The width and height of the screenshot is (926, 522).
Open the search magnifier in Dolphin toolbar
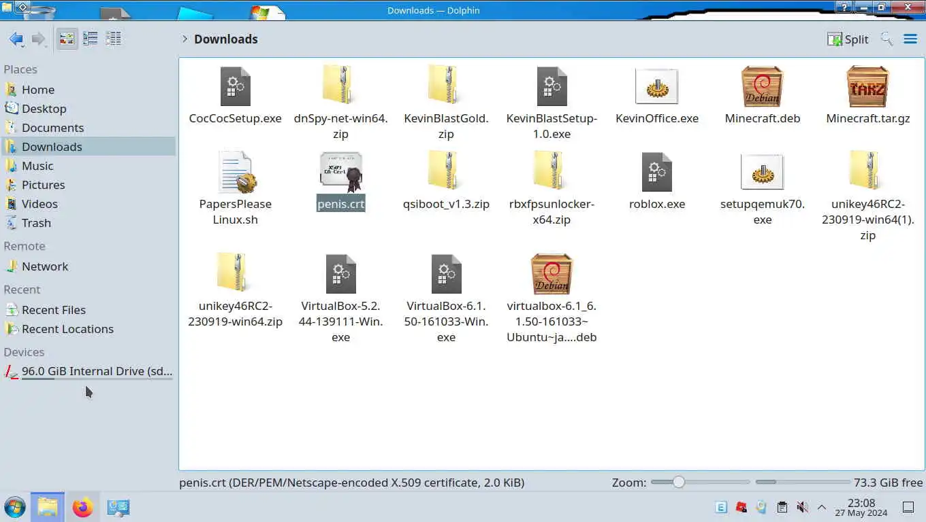(887, 39)
